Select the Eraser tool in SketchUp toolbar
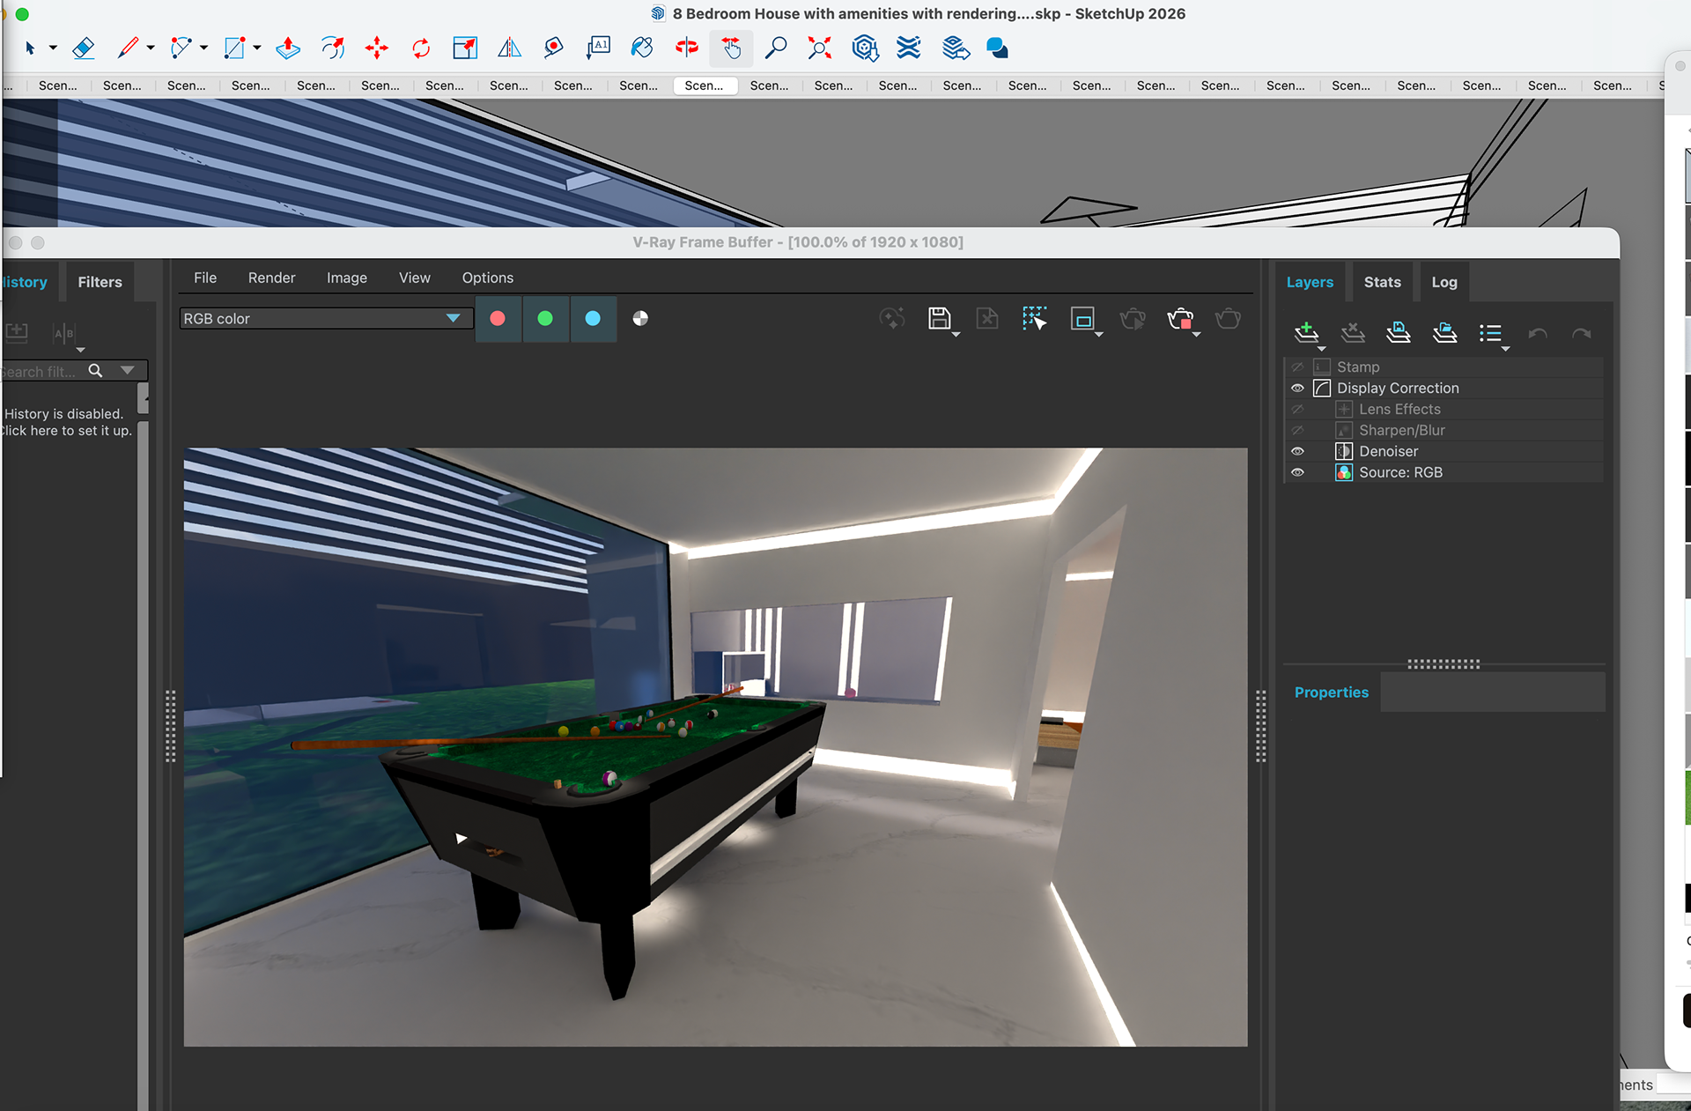 (x=83, y=48)
